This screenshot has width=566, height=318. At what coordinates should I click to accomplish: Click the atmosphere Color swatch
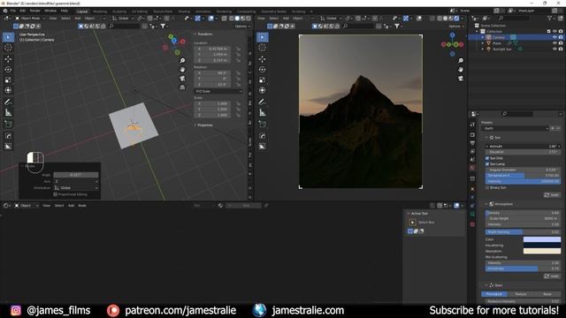pyautogui.click(x=542, y=239)
